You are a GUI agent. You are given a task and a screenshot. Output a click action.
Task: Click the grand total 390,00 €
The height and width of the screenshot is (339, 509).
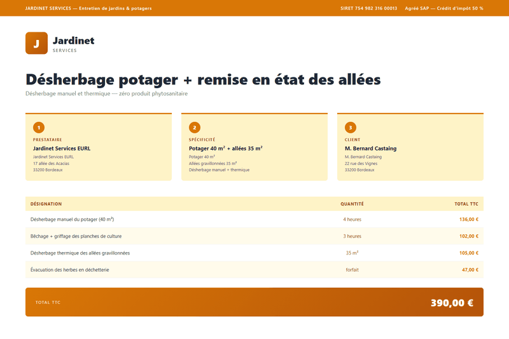(452, 303)
